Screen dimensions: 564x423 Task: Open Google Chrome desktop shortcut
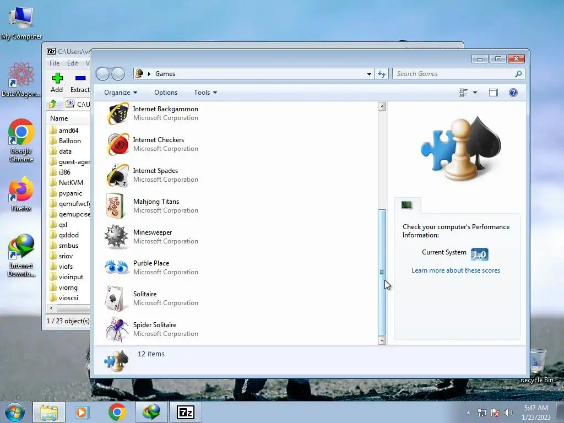[x=21, y=140]
